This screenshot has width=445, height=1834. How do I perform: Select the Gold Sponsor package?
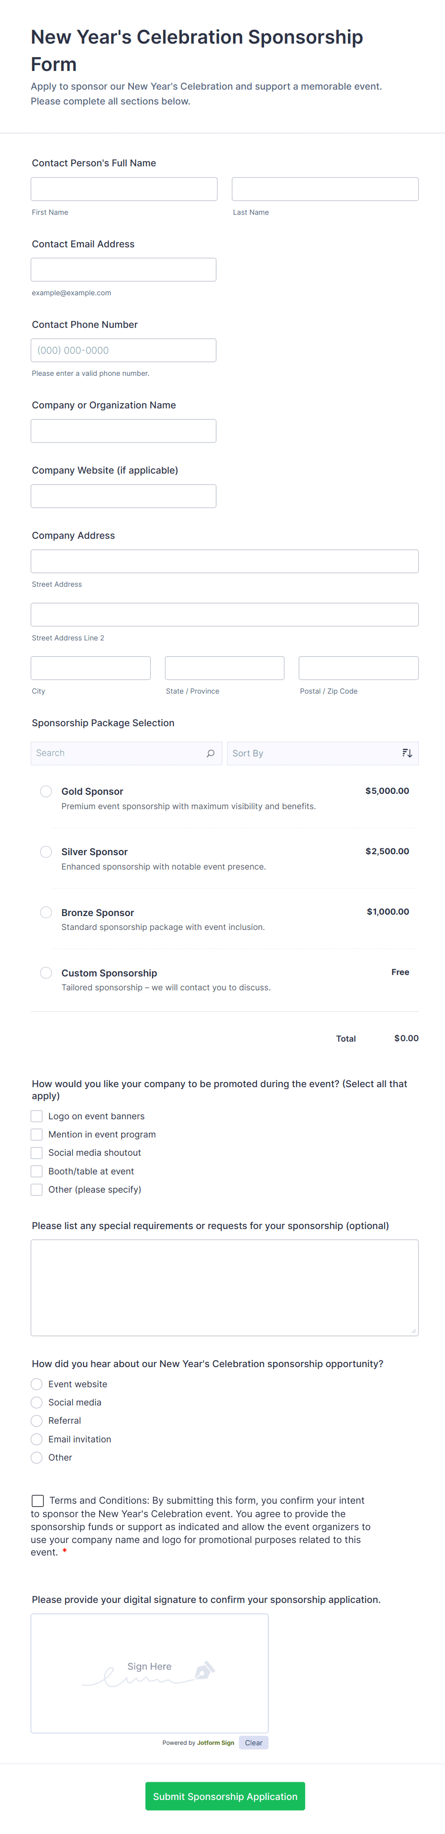click(x=46, y=791)
